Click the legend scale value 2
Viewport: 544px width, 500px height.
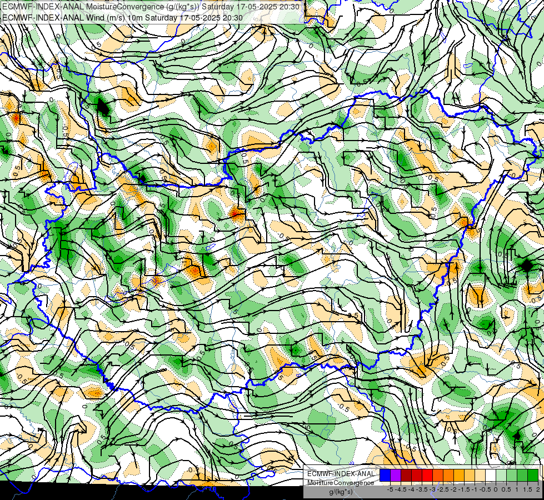(538, 489)
